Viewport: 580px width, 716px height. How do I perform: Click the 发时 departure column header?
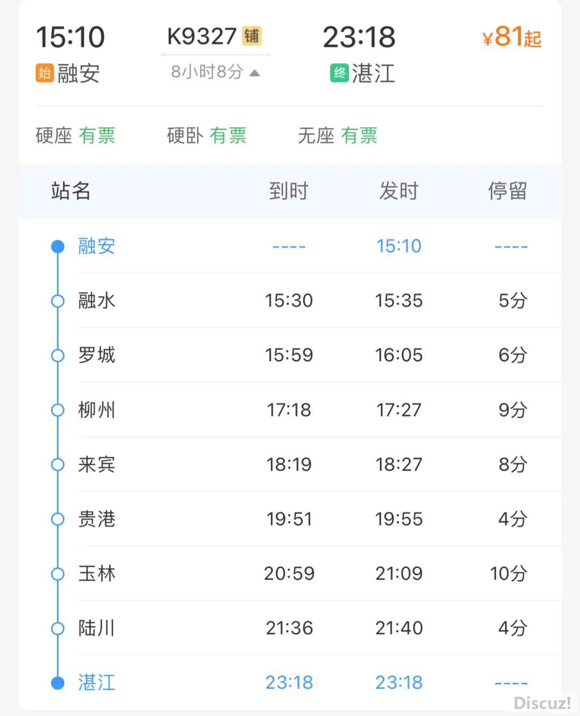point(398,191)
